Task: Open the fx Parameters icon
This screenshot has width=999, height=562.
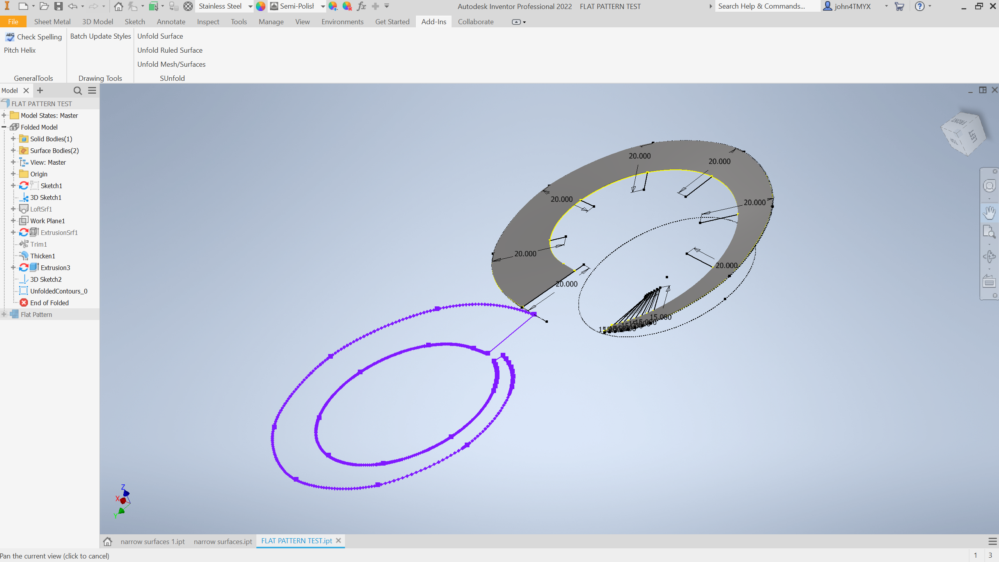Action: [x=361, y=6]
